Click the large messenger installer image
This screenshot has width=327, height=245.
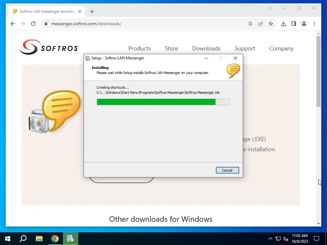tap(55, 112)
